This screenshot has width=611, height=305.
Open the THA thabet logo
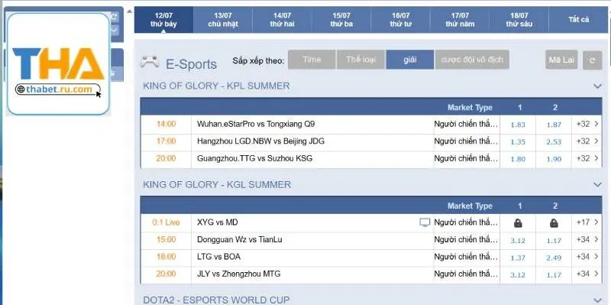[x=59, y=64]
